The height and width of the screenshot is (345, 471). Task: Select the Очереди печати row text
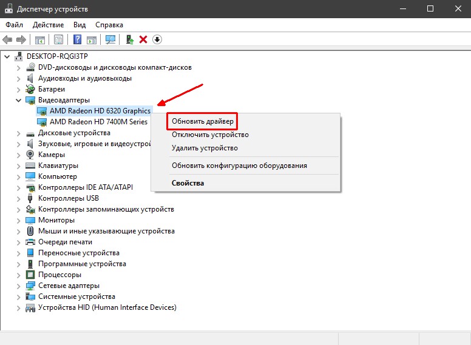tap(65, 242)
